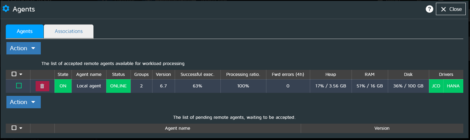Open the lower Action dropdown above pending list
The height and width of the screenshot is (140, 470).
[x=23, y=102]
